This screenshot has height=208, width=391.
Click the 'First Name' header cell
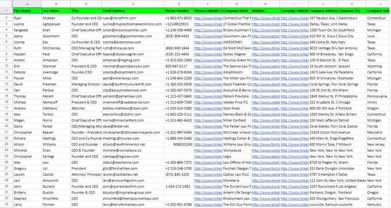27,11
